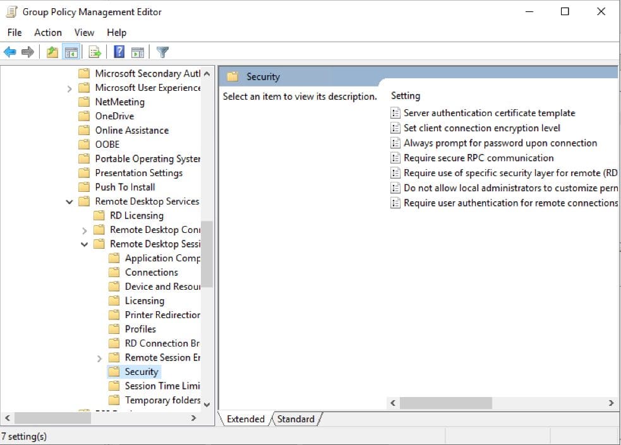Click the settings list horizontal scroll-right arrow
This screenshot has height=445, width=621.
coord(611,403)
